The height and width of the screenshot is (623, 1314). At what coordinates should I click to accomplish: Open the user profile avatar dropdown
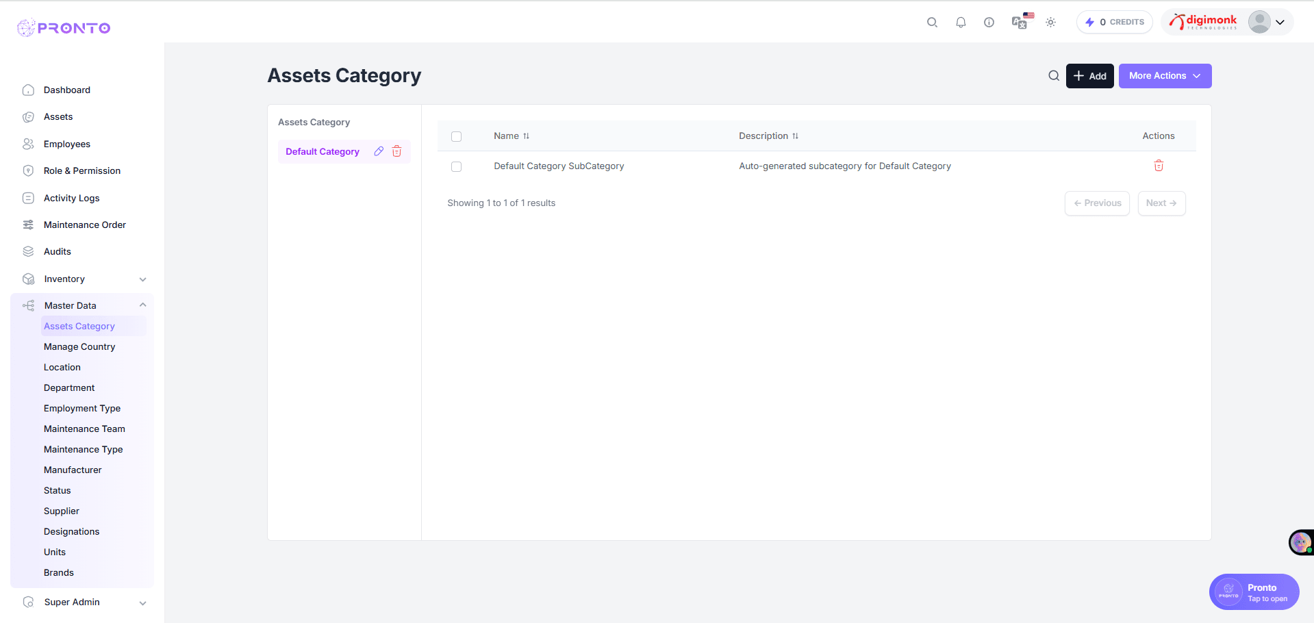(x=1260, y=22)
